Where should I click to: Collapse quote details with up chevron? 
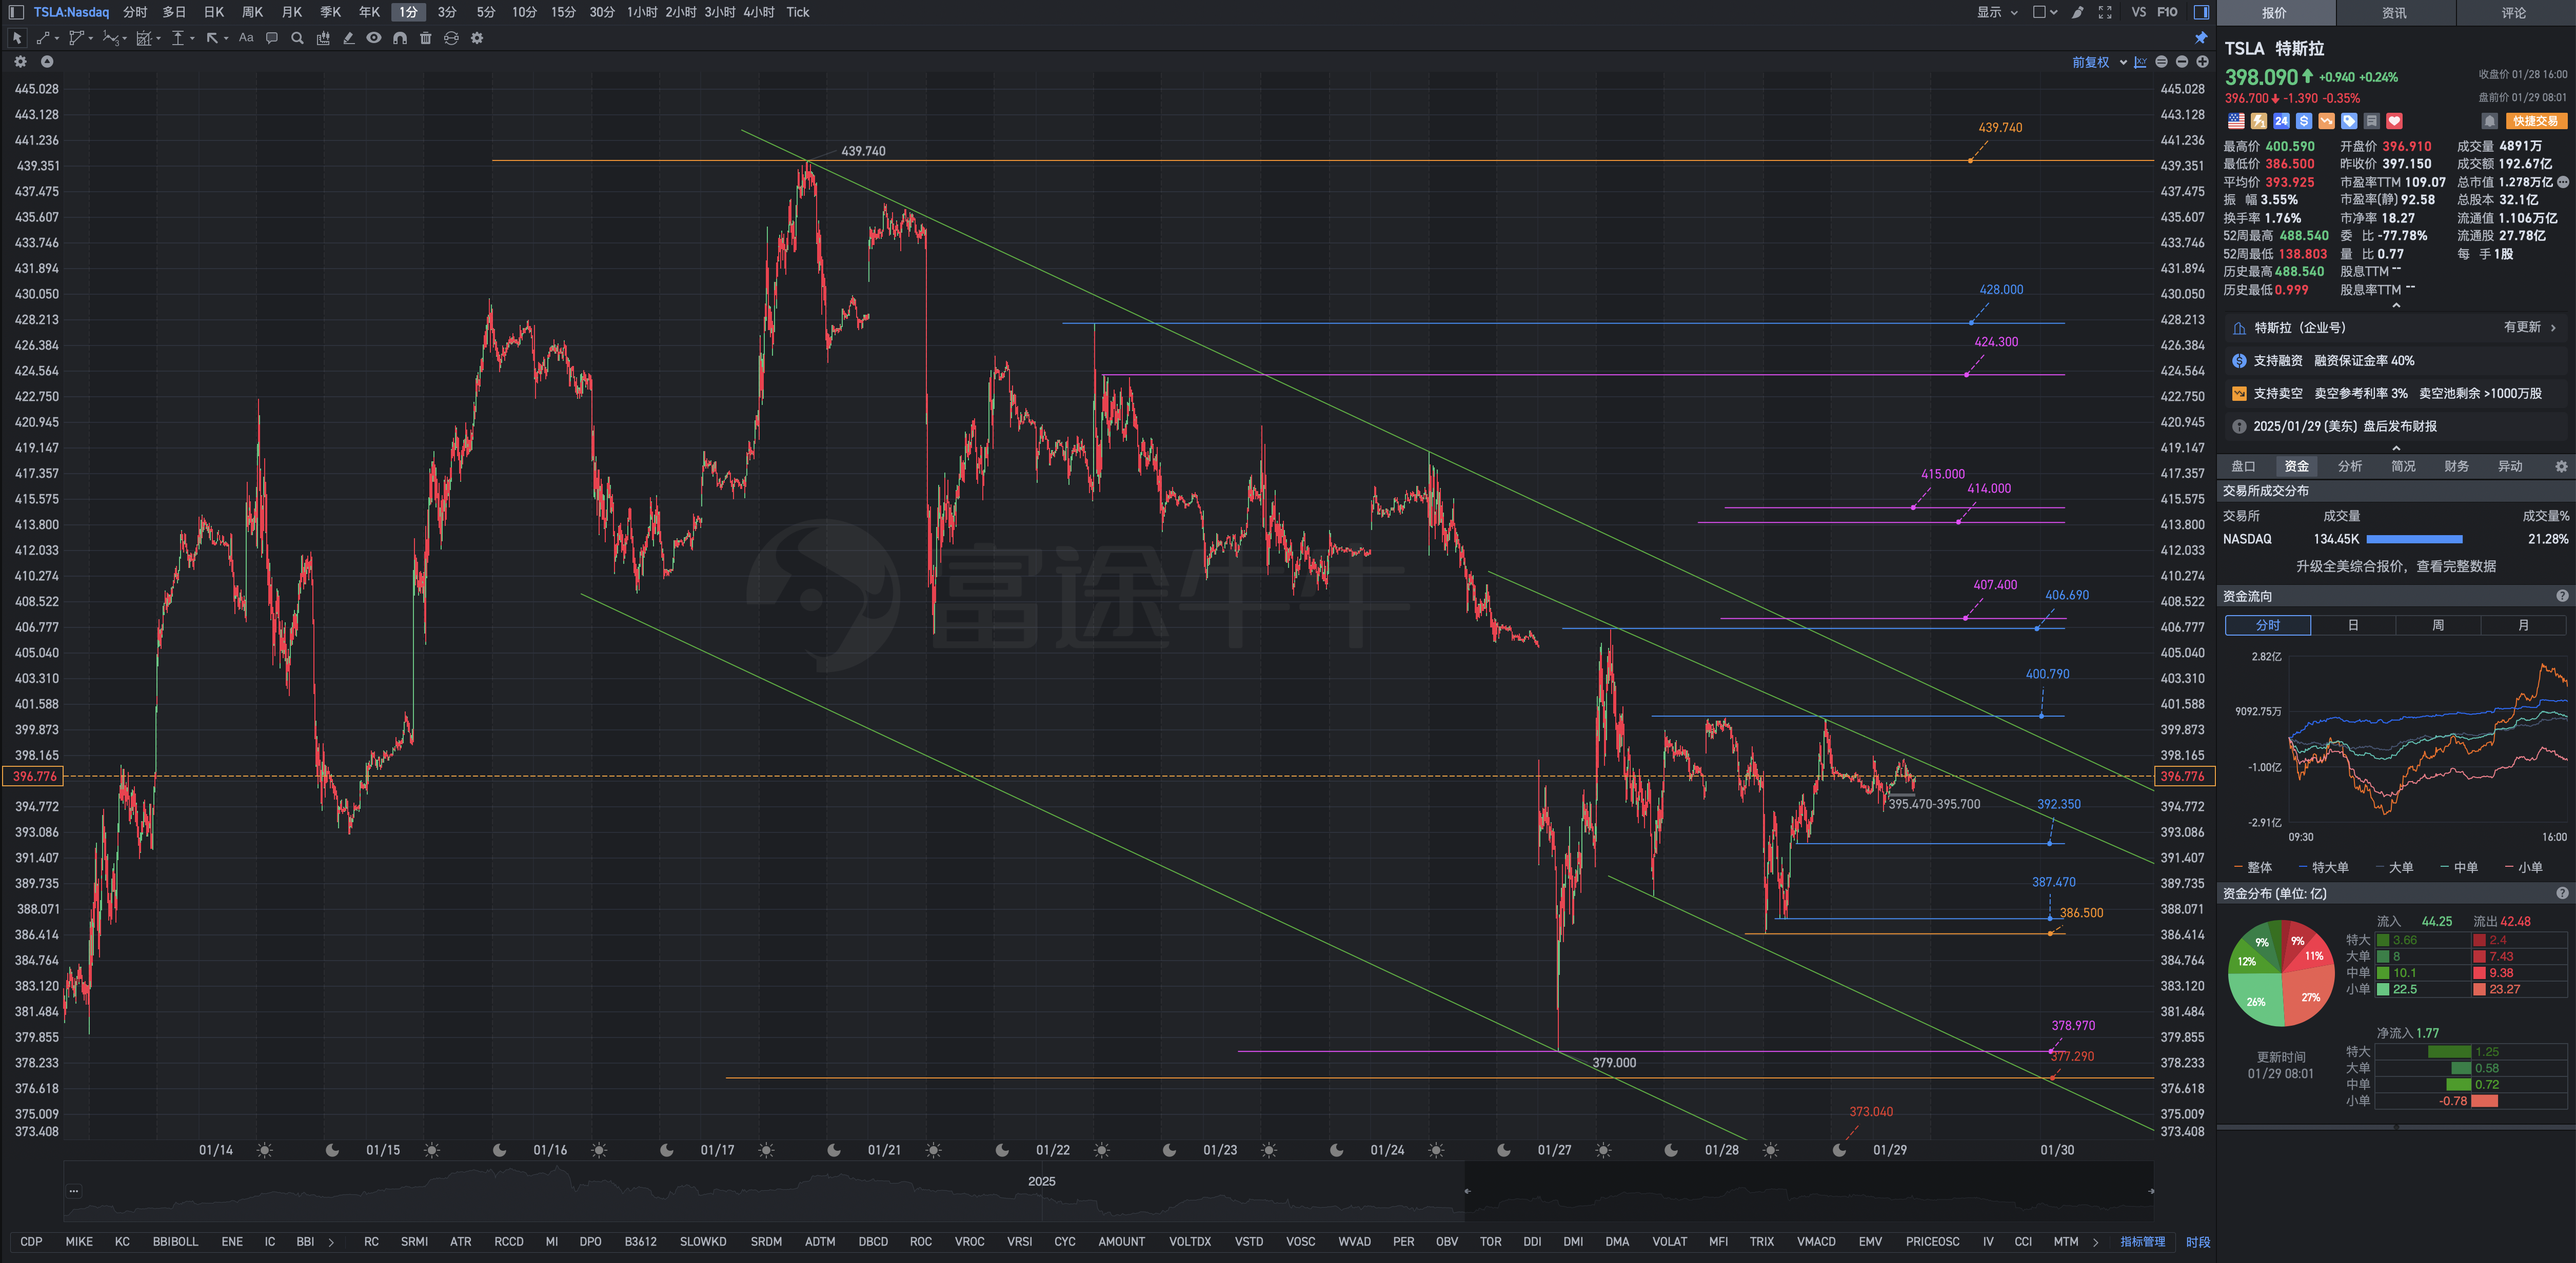coord(2396,306)
